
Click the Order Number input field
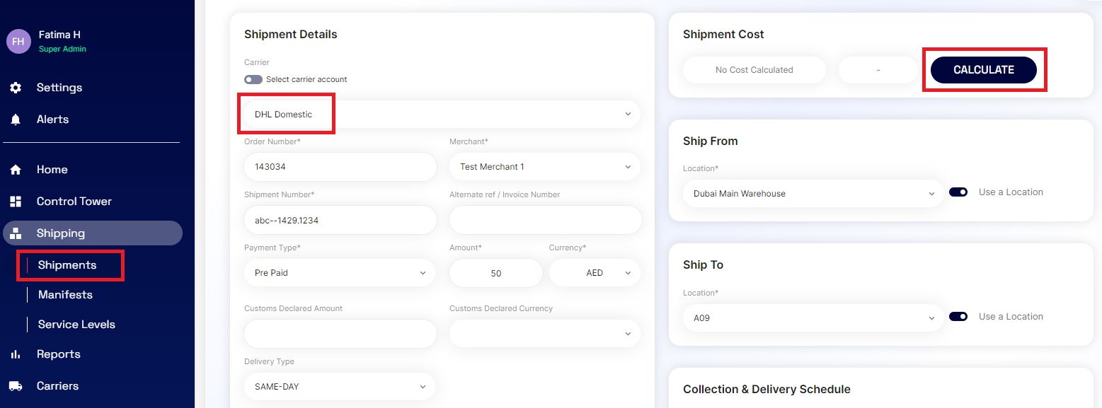coord(340,167)
